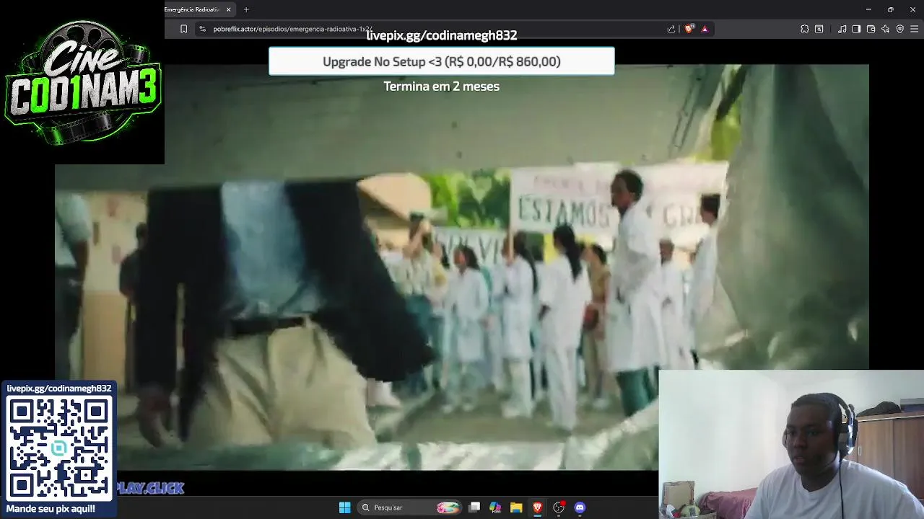Select the Emergência Radioativa tab

(195, 9)
